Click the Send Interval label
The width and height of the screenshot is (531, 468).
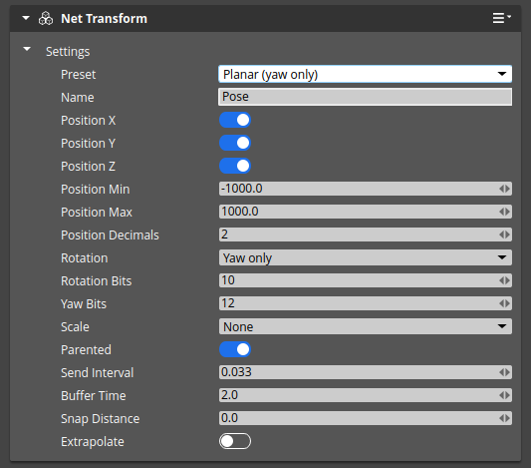click(x=98, y=373)
